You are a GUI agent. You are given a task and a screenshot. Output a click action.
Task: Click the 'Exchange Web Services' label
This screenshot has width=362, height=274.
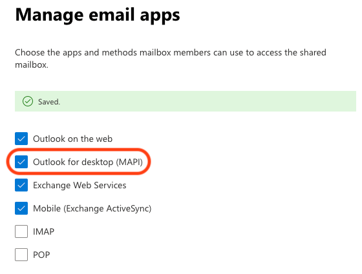click(80, 186)
